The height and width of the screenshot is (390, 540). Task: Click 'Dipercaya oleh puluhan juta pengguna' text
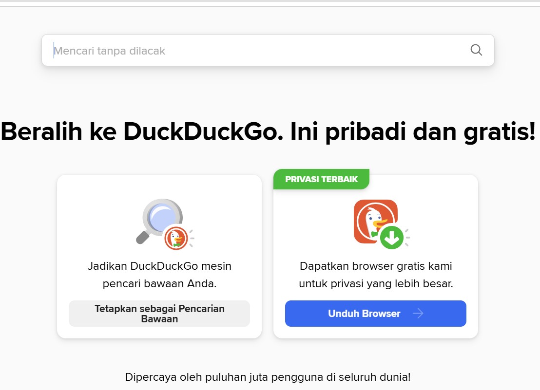tap(268, 377)
